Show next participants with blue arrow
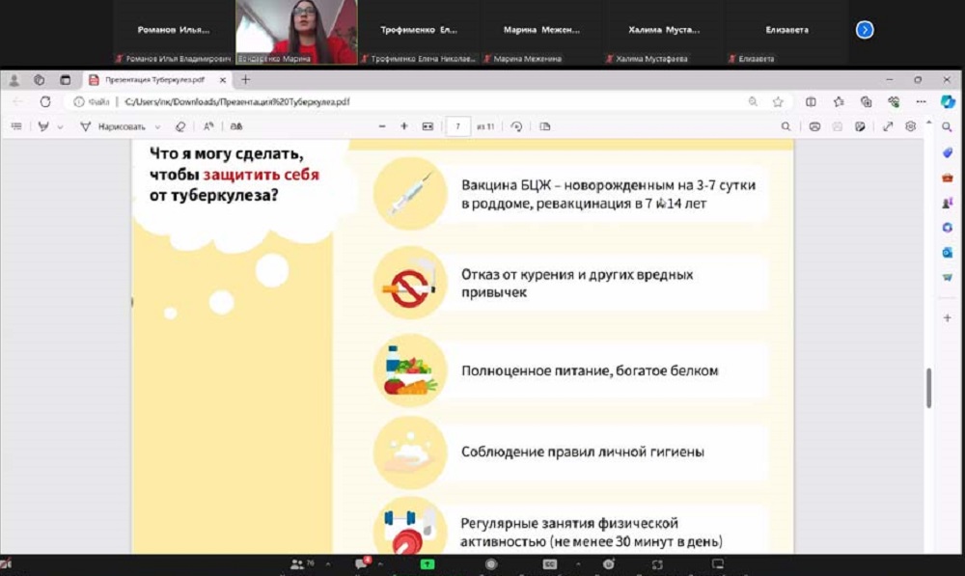 click(x=865, y=30)
